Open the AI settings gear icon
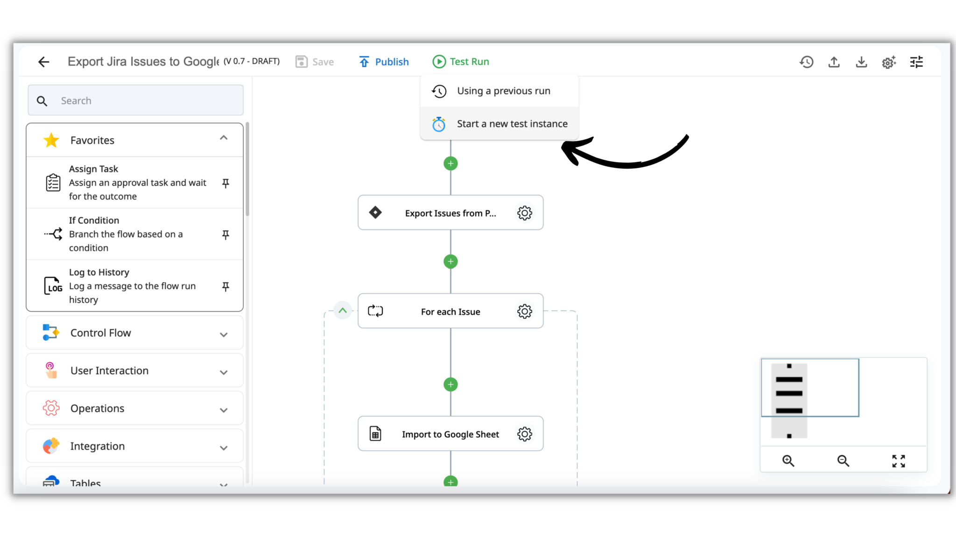Image resolution: width=956 pixels, height=537 pixels. tap(889, 62)
